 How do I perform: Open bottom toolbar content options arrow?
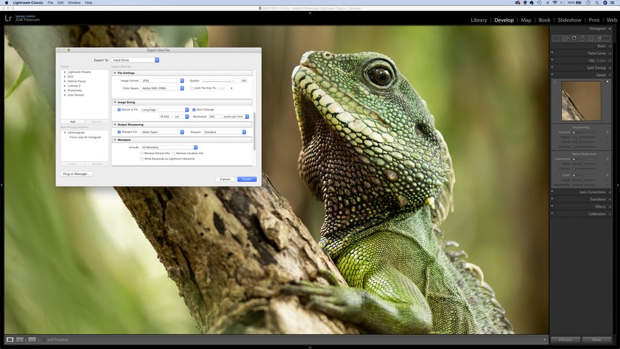coord(545,339)
